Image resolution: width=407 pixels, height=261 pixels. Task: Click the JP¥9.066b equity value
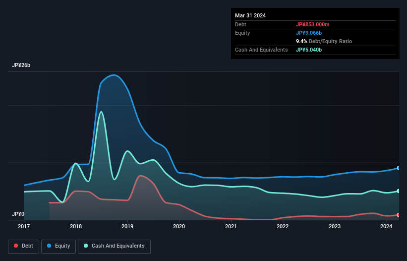(309, 33)
